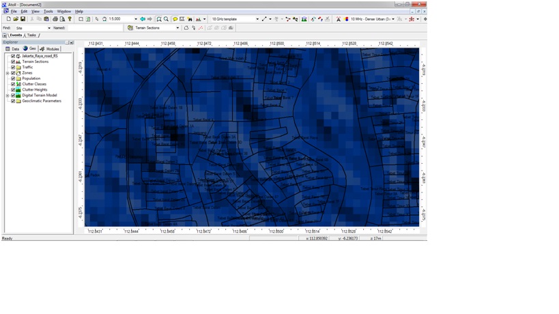
Task: Open the Find Site dropdown
Action: 49,28
